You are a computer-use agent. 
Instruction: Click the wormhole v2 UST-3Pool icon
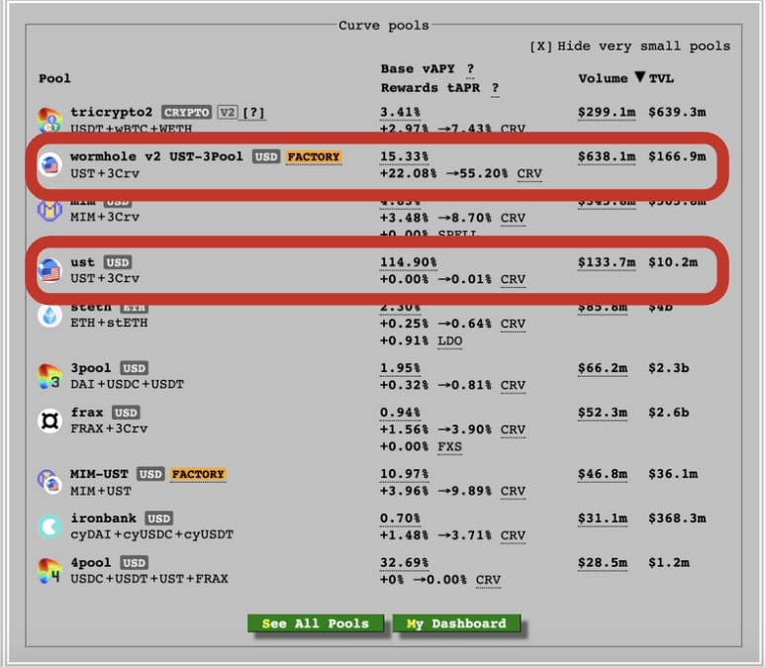click(49, 164)
